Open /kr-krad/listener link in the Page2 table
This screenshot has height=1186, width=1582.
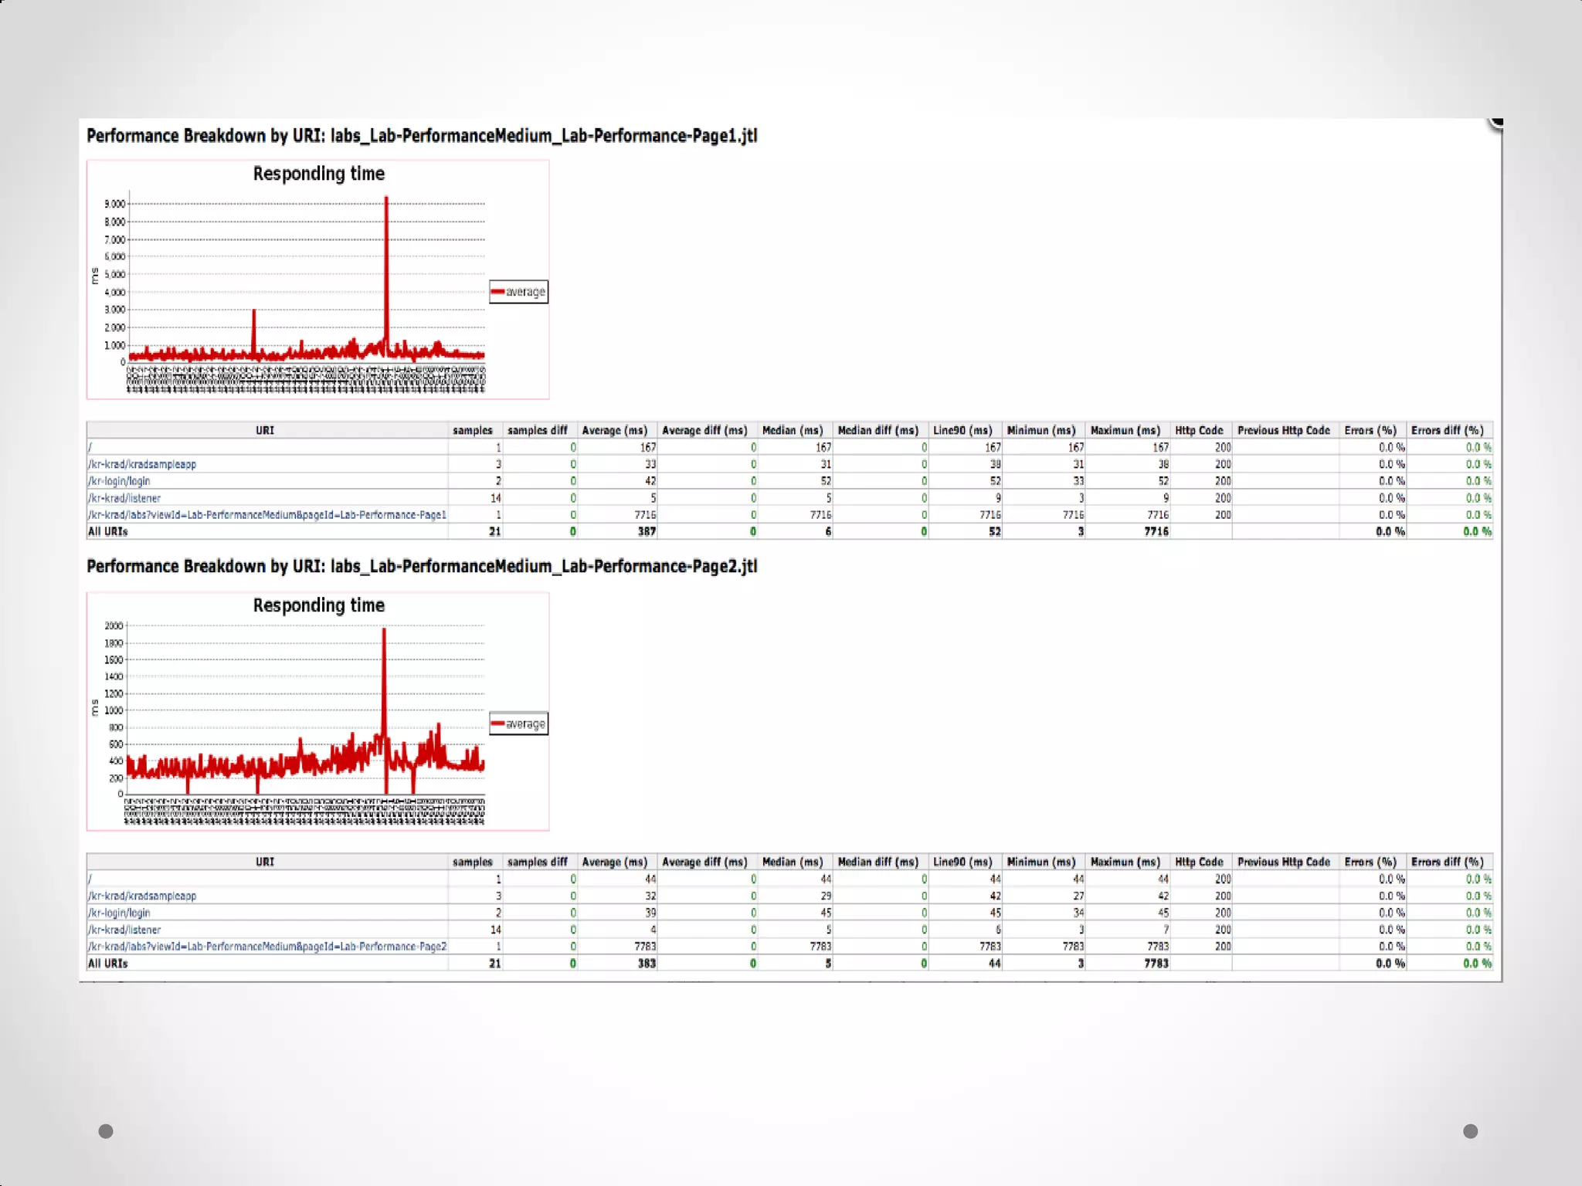124,930
